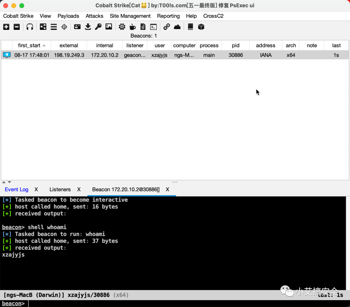Image resolution: width=350 pixels, height=307 pixels.
Task: Sort by note column header
Action: tap(312, 45)
